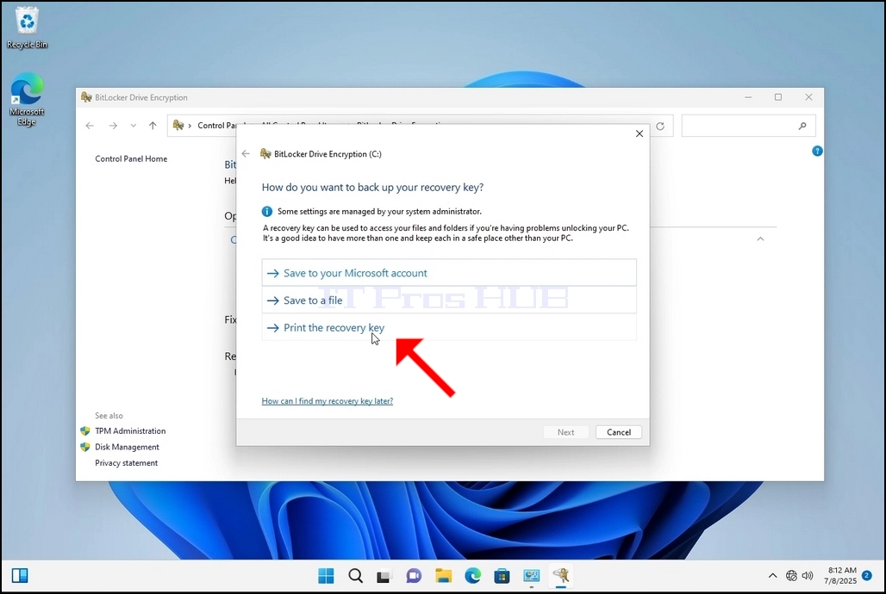Open the Widgets button on the taskbar
The width and height of the screenshot is (886, 594).
pyautogui.click(x=20, y=575)
